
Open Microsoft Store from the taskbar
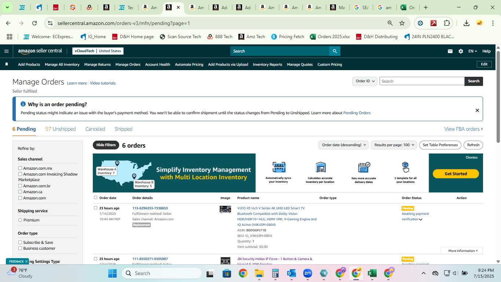(x=227, y=273)
